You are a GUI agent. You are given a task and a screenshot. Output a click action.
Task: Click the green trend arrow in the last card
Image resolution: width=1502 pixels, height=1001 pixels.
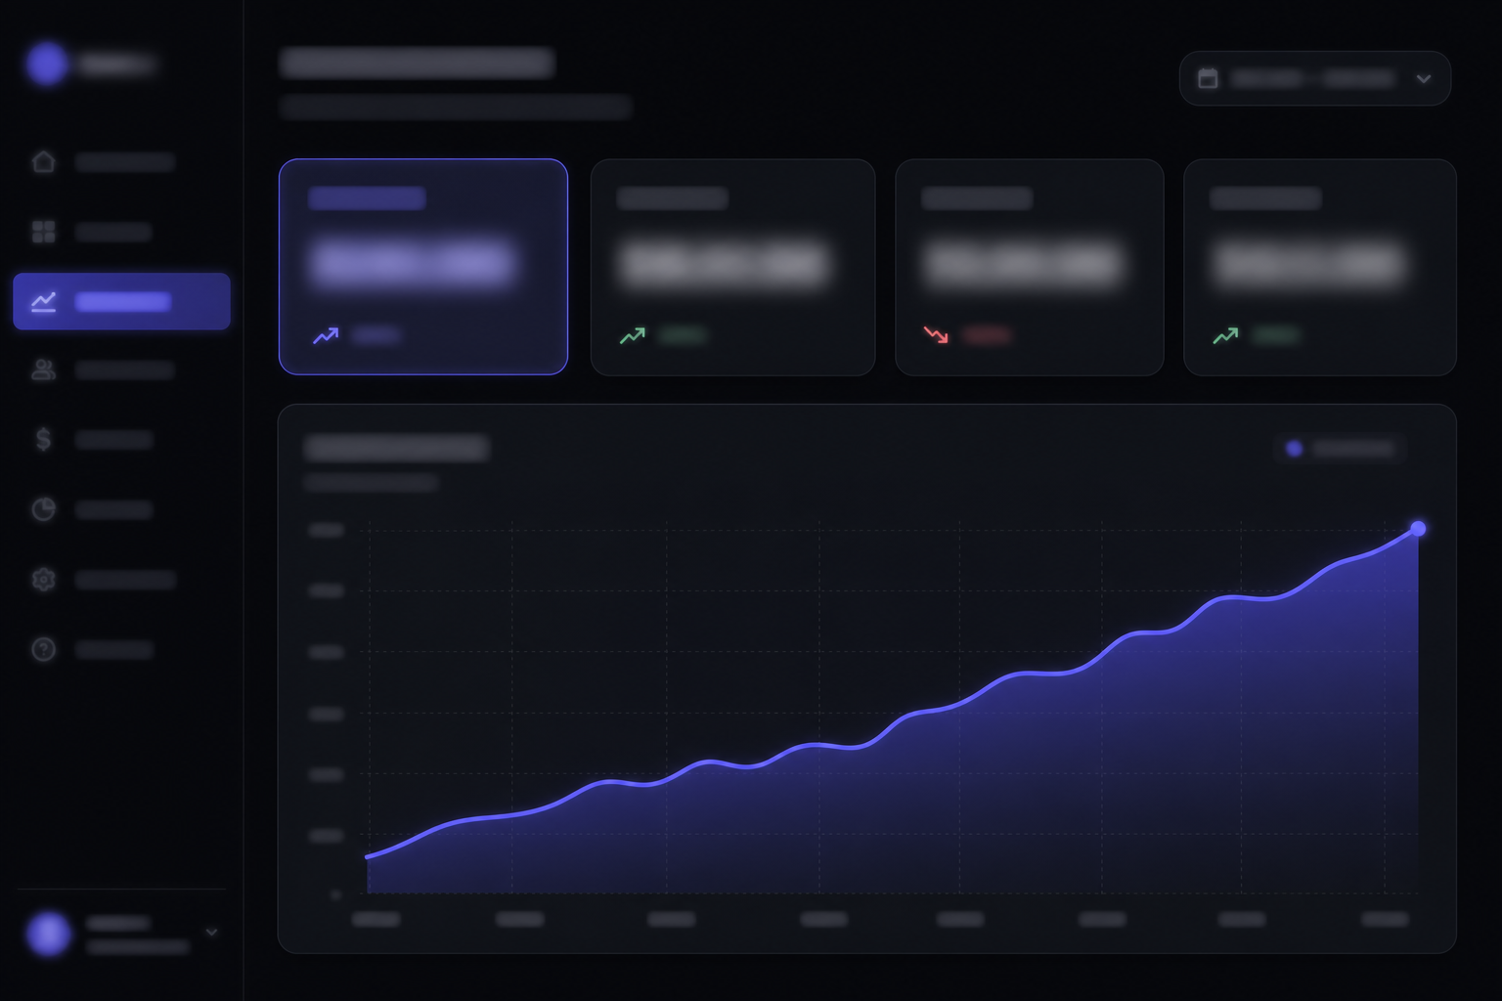click(1225, 335)
